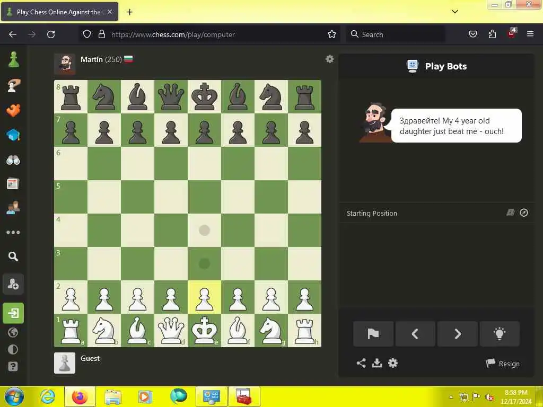Image resolution: width=543 pixels, height=407 pixels.
Task: Click the flag button in the move controls
Action: (x=373, y=334)
